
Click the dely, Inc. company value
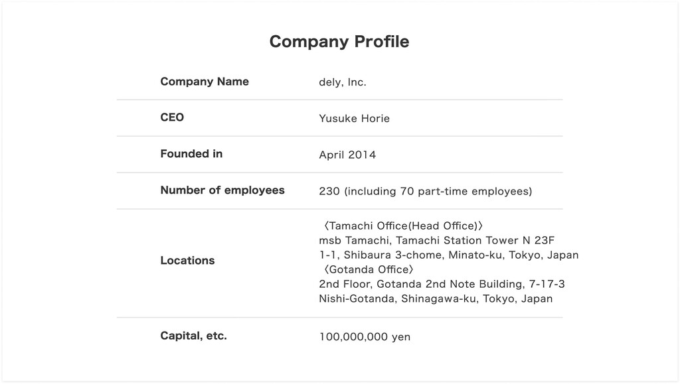click(343, 82)
